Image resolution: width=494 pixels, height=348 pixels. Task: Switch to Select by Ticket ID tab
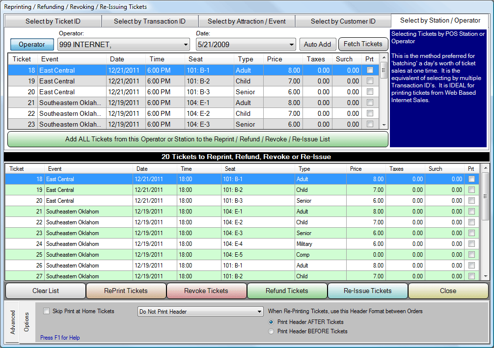pyautogui.click(x=53, y=21)
